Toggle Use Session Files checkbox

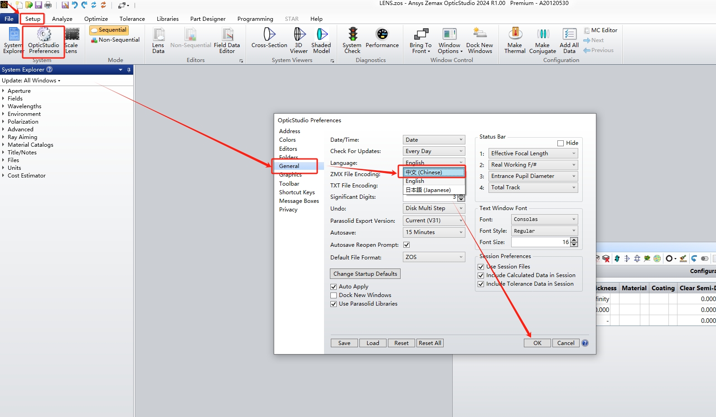point(481,267)
